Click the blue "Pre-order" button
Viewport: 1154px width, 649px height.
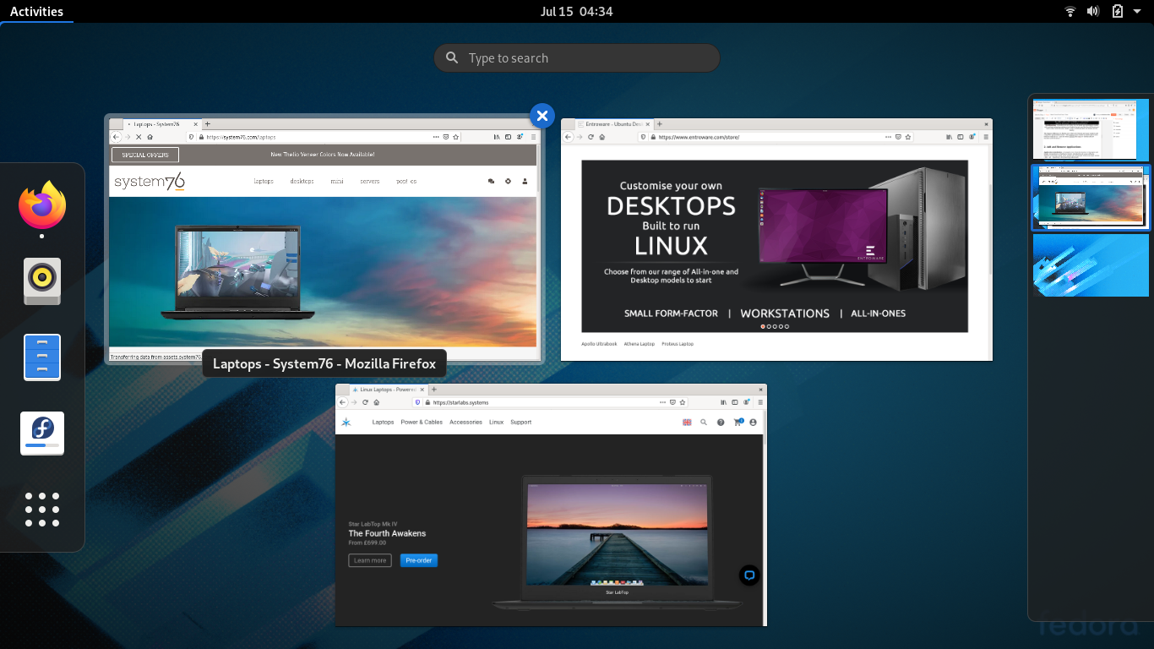click(x=419, y=560)
